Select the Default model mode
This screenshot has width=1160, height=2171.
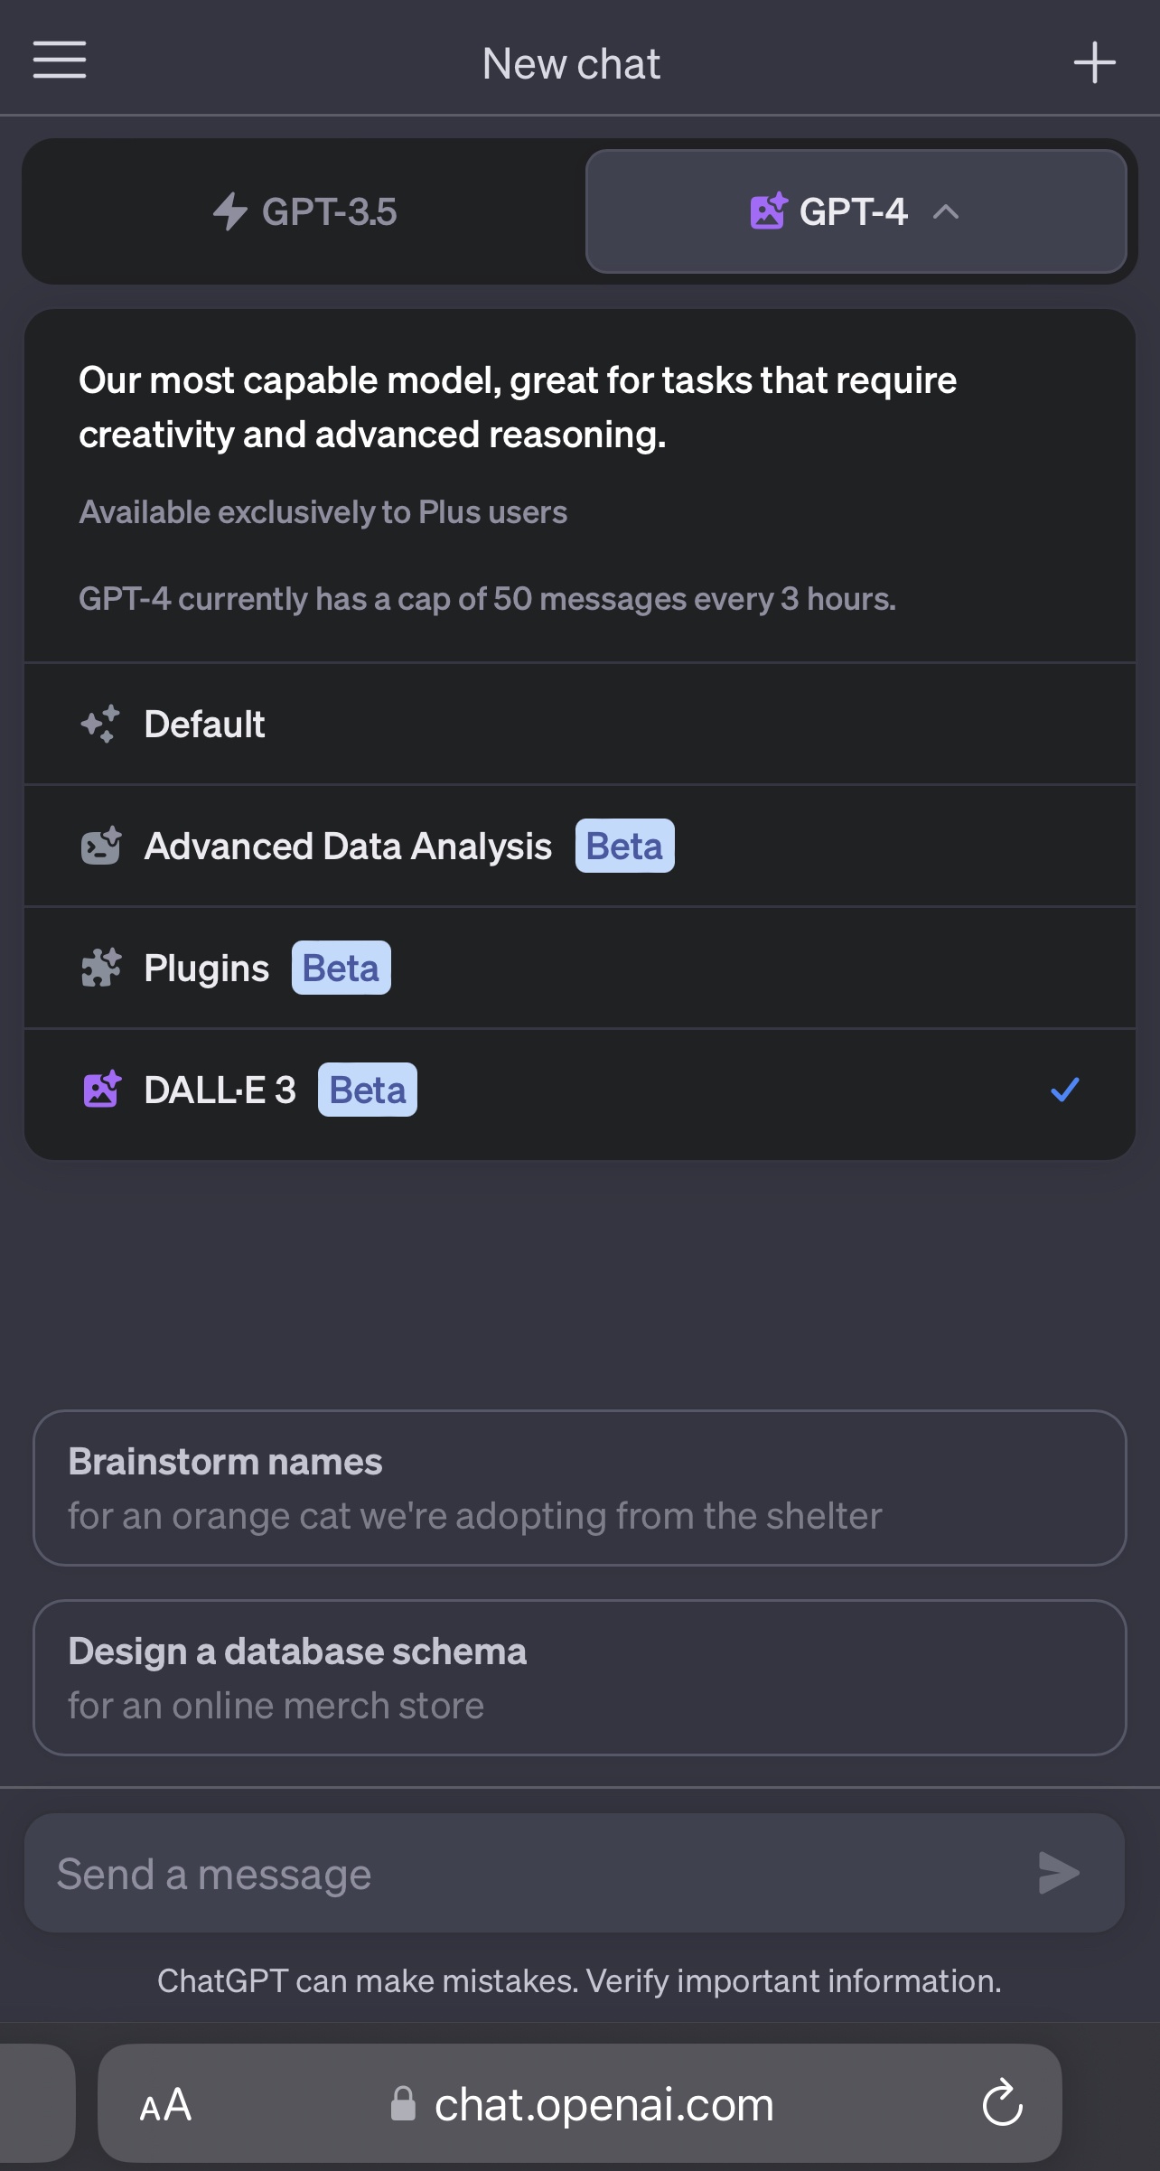[x=578, y=724]
